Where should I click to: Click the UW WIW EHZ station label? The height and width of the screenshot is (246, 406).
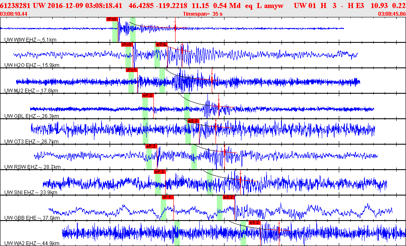pos(30,40)
